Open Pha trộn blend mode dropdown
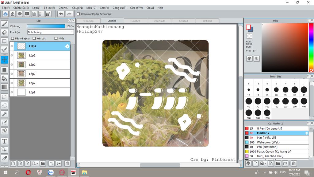 51,32
